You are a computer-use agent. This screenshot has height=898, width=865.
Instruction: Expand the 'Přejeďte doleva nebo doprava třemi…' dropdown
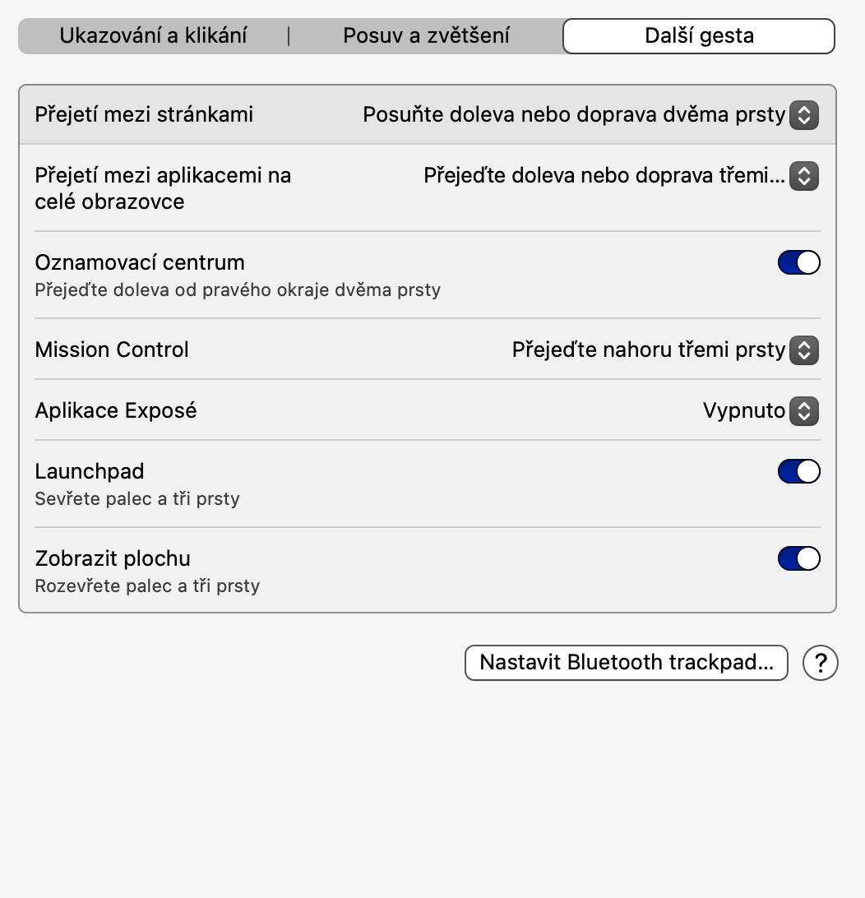604,176
